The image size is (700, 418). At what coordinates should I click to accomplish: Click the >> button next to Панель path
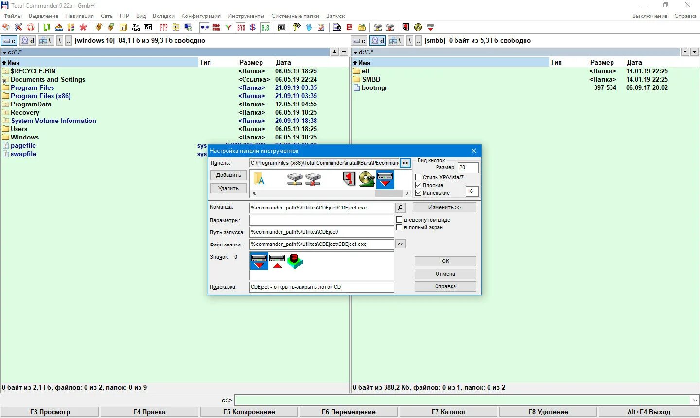point(405,163)
